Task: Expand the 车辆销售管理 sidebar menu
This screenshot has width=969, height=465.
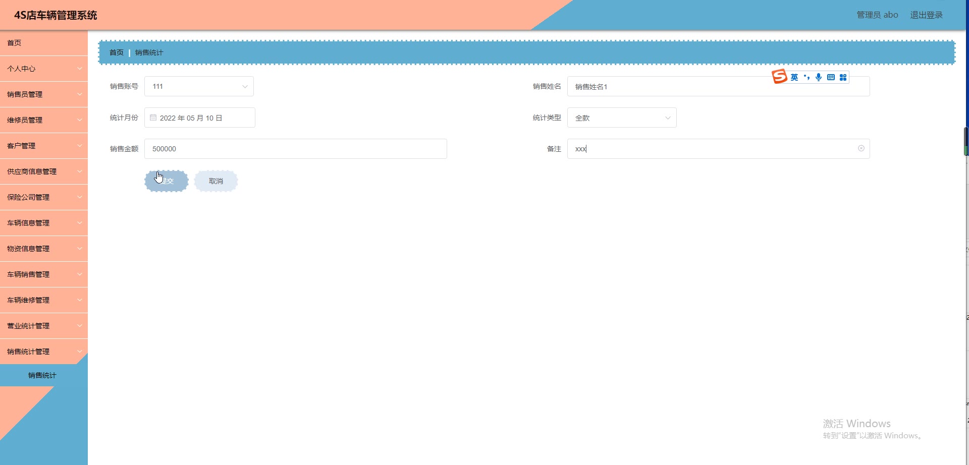Action: click(x=44, y=274)
